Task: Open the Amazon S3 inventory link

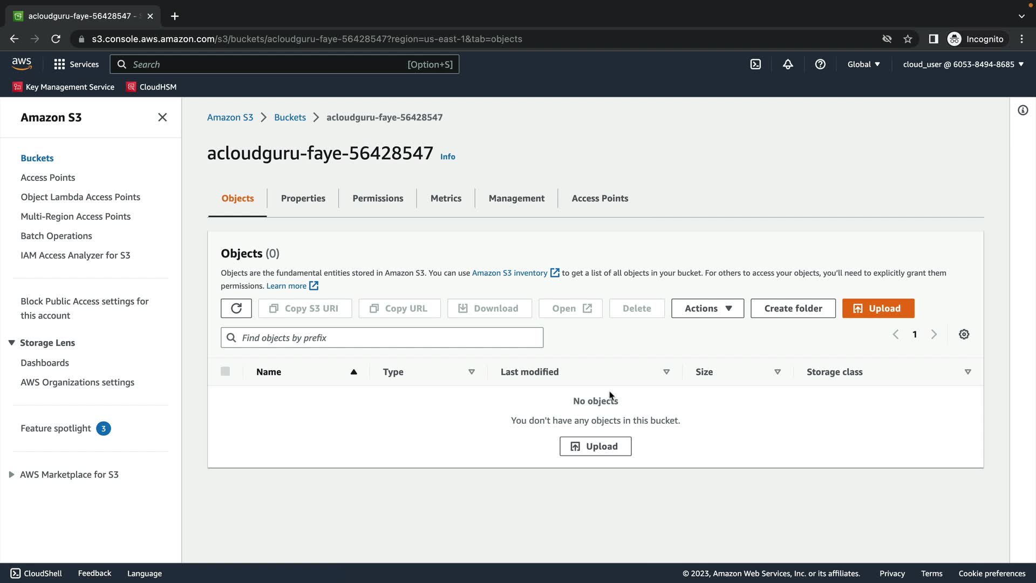Action: tap(509, 273)
